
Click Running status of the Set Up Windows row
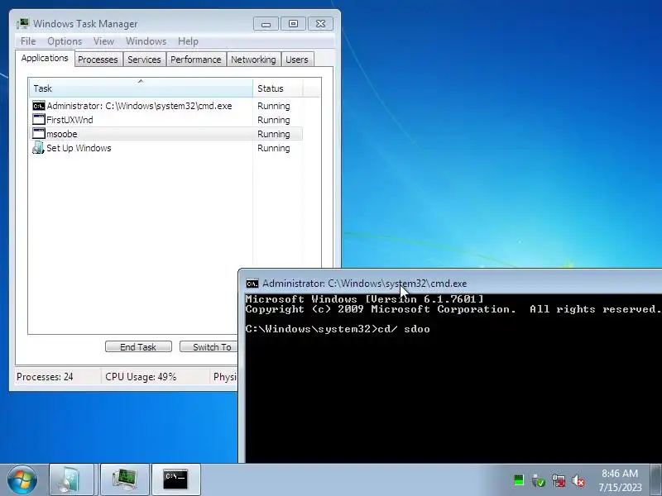pyautogui.click(x=274, y=149)
